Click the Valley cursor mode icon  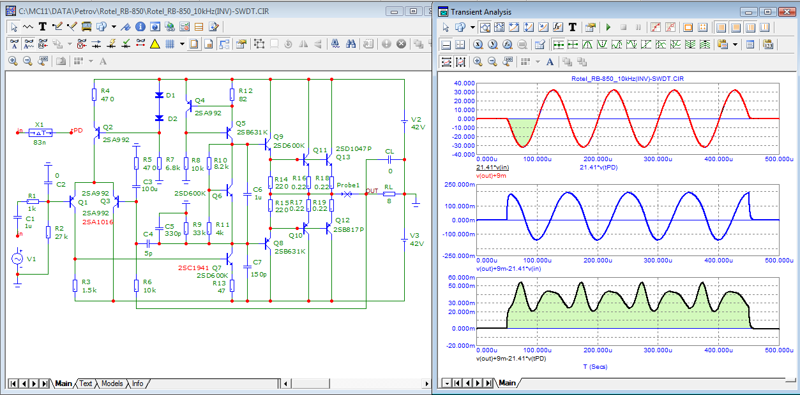[x=602, y=45]
